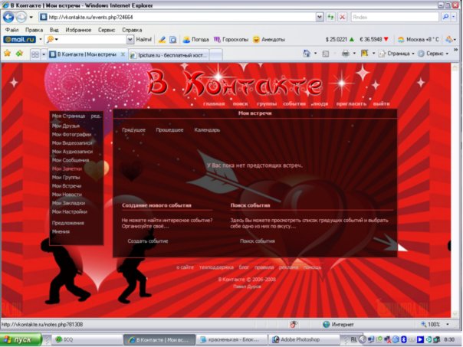The height and width of the screenshot is (347, 463).
Task: Click the Print printer icon
Action: tap(346, 54)
